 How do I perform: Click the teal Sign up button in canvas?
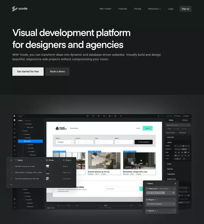click(x=148, y=128)
